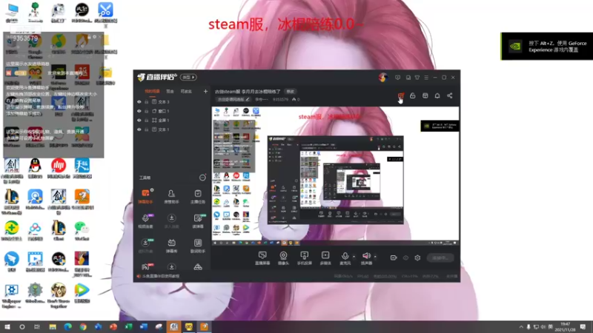Click the padlock icon above the preview
The height and width of the screenshot is (333, 593).
tap(413, 96)
